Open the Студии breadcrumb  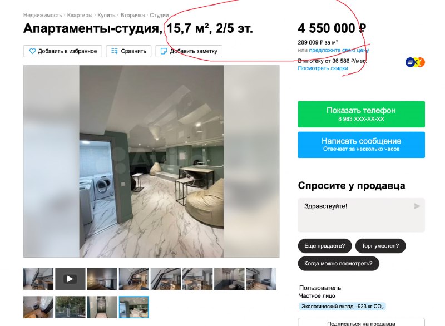159,15
